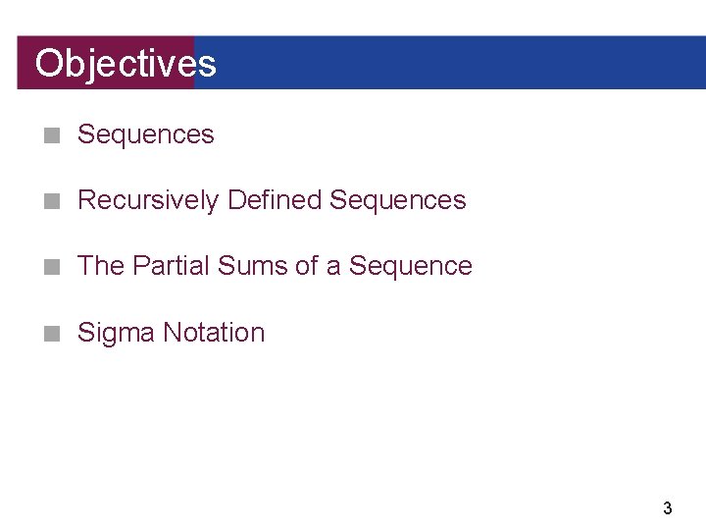The width and height of the screenshot is (706, 530).
Task: Click the slide number 3
Action: pyautogui.click(x=668, y=508)
